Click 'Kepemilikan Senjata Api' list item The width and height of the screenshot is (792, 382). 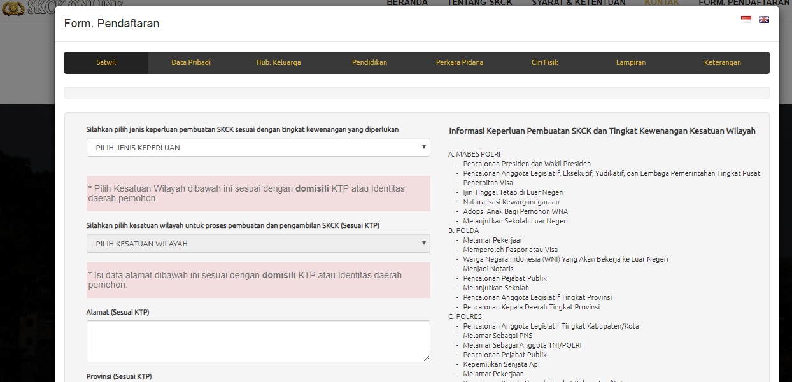[x=501, y=364]
